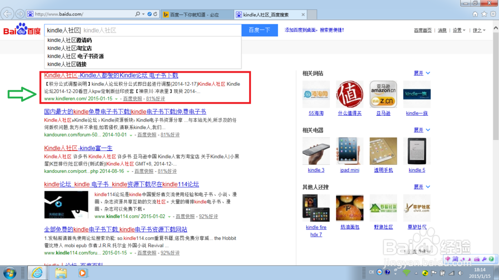Expand arrow next to kindle114.com/foru... URL

pos(131,253)
